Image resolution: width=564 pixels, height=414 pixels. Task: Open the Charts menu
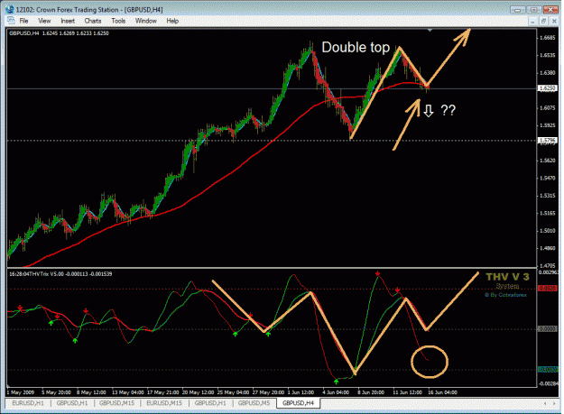[93, 21]
